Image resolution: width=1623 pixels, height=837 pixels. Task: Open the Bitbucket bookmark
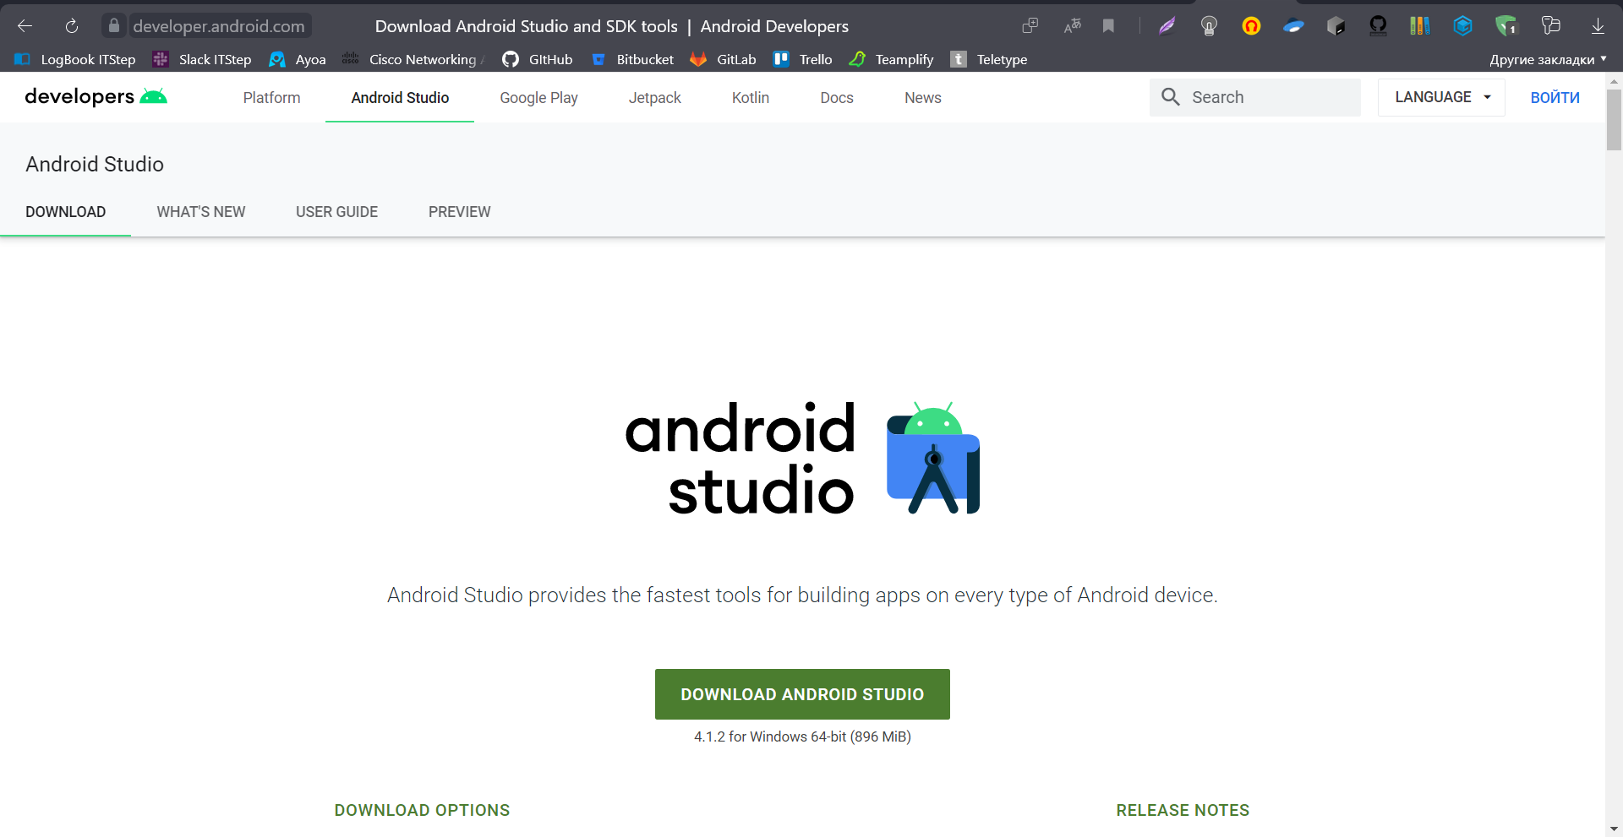[632, 59]
